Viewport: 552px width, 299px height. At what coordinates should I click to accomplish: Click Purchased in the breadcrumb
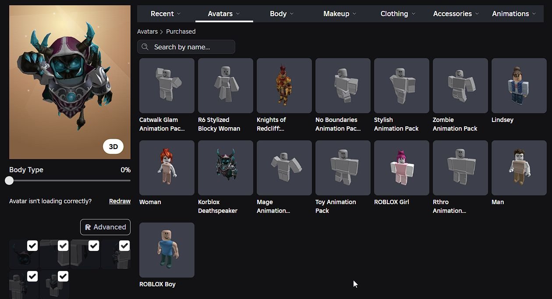[x=181, y=31]
